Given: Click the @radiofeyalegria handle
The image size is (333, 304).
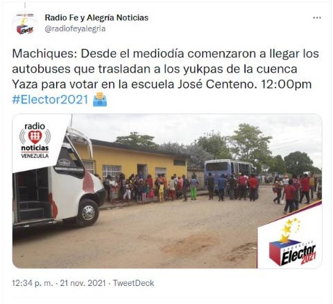Looking at the screenshot, I should pyautogui.click(x=75, y=29).
